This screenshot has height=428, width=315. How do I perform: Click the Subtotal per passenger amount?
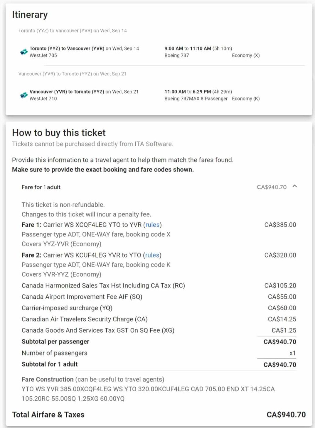point(279,342)
